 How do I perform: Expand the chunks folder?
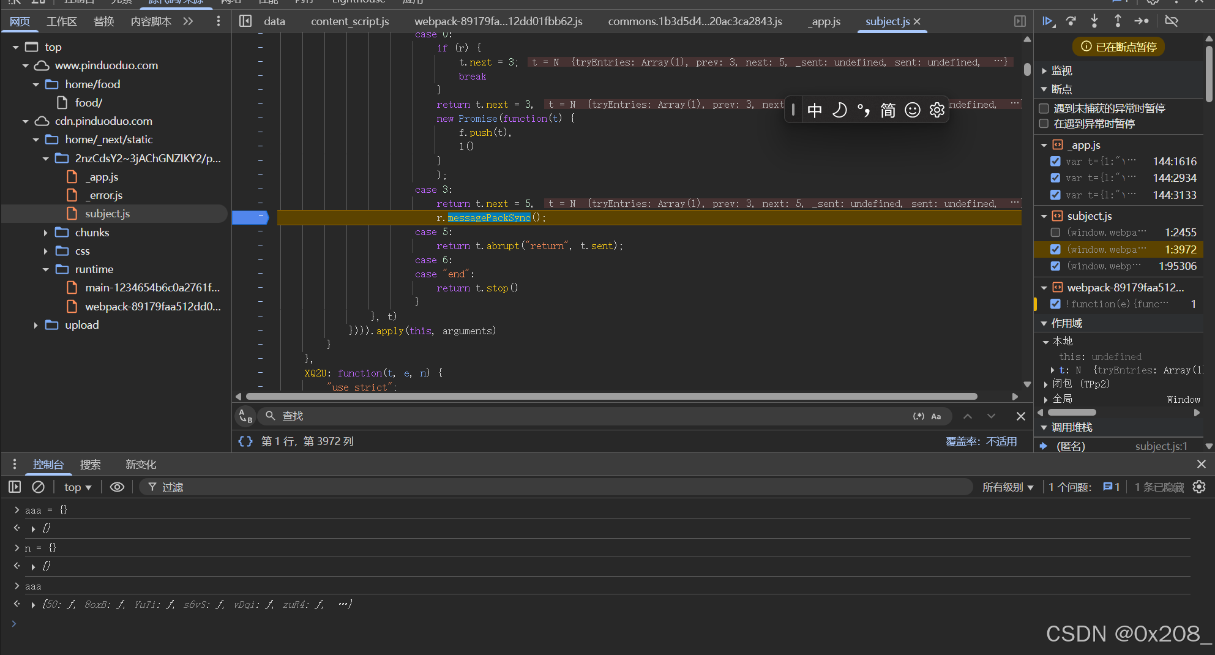(45, 233)
